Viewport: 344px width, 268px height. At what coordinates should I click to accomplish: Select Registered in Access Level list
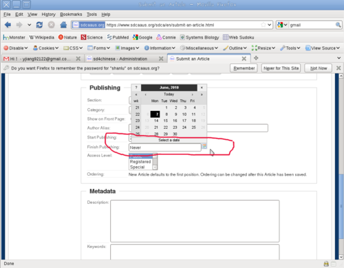click(140, 162)
